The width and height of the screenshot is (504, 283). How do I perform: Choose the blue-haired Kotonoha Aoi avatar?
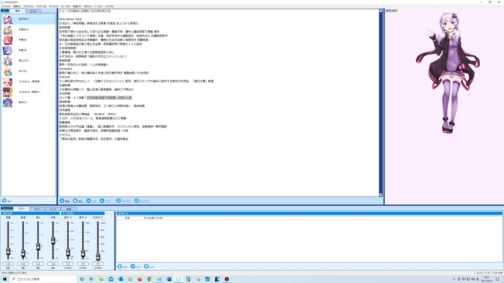point(7,50)
